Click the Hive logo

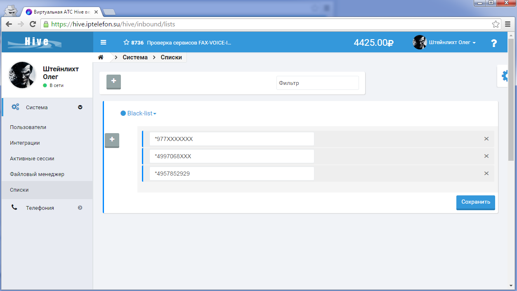(x=35, y=42)
